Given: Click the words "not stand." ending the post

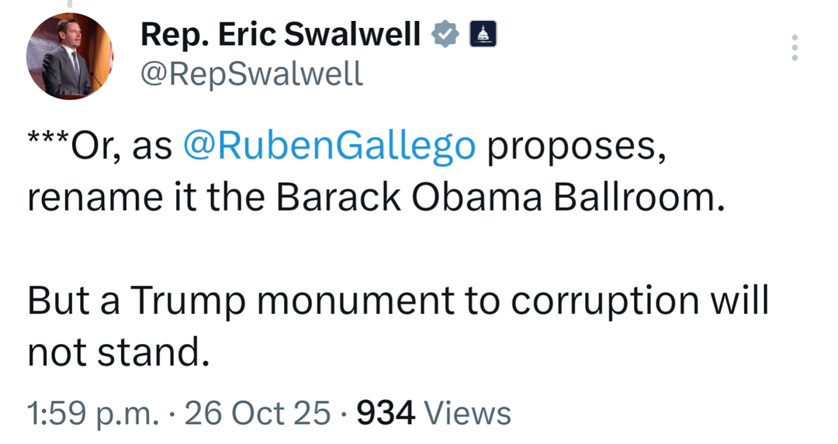Looking at the screenshot, I should click(119, 353).
